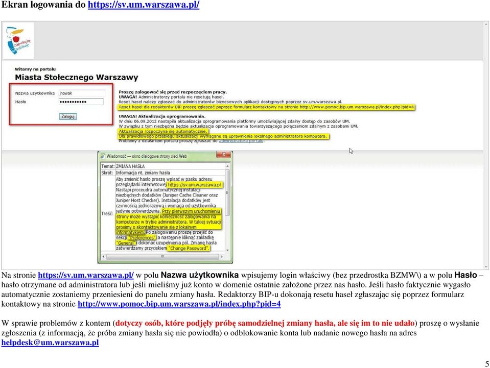Close the Wiadomość dialog window

tap(224, 155)
